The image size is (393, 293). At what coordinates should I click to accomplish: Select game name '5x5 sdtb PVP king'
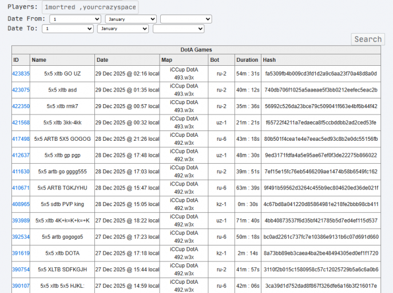pyautogui.click(x=62, y=204)
